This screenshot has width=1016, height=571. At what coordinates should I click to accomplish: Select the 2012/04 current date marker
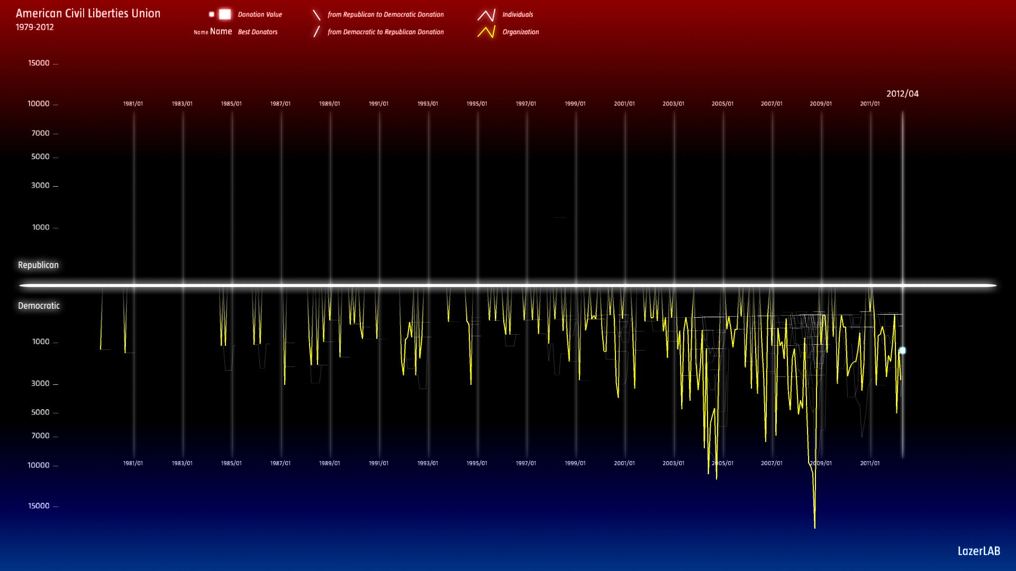902,94
